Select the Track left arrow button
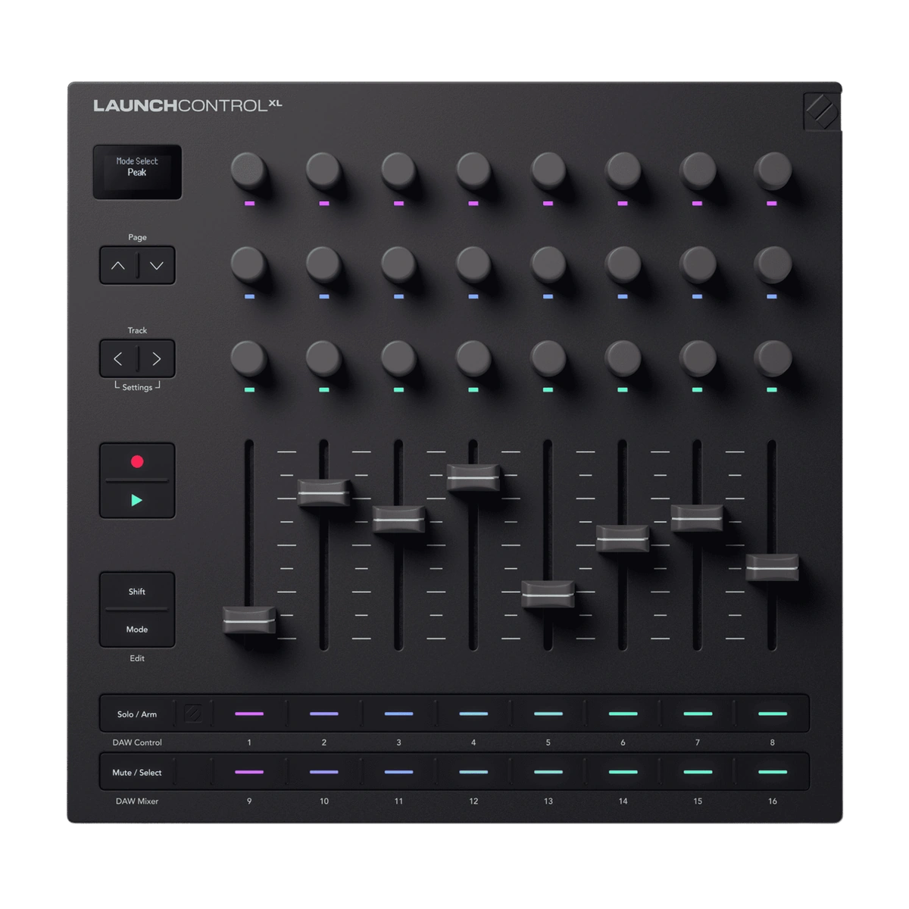The image size is (909, 909). (118, 359)
